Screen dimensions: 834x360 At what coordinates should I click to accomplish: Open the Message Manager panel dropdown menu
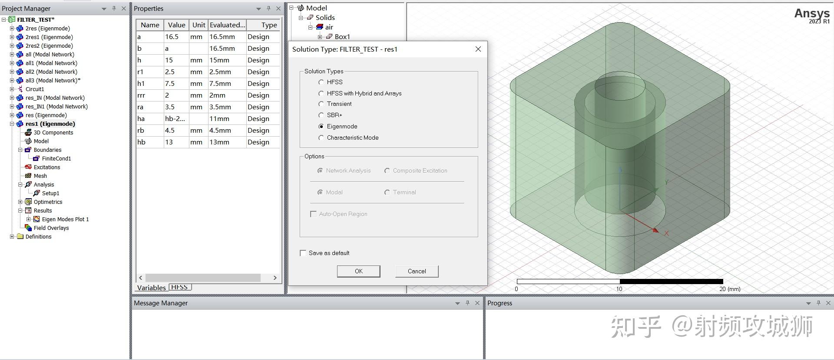pos(457,303)
